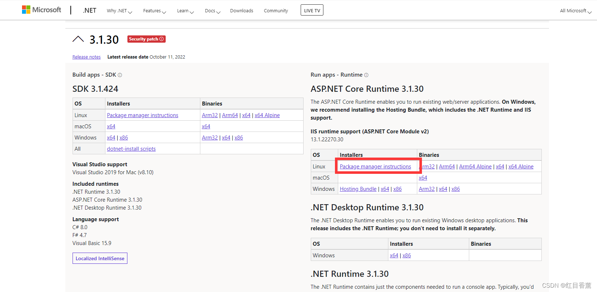Download SDK Windows x86 binary
The height and width of the screenshot is (292, 597).
[x=239, y=138]
